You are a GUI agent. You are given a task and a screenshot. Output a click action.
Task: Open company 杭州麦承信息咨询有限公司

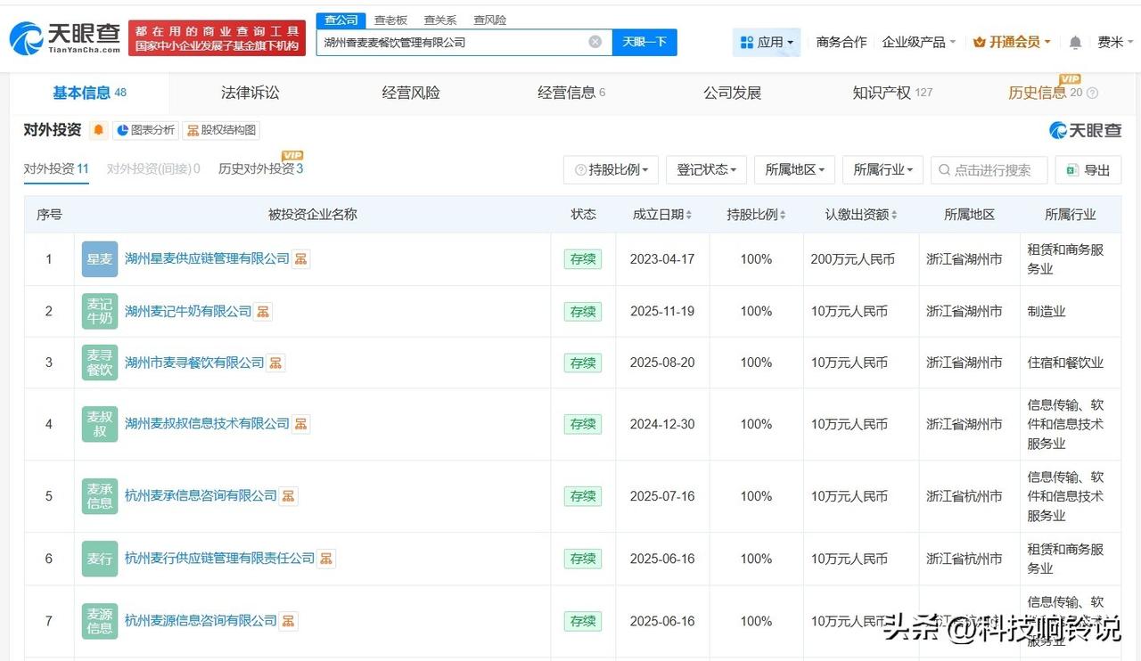coord(201,496)
